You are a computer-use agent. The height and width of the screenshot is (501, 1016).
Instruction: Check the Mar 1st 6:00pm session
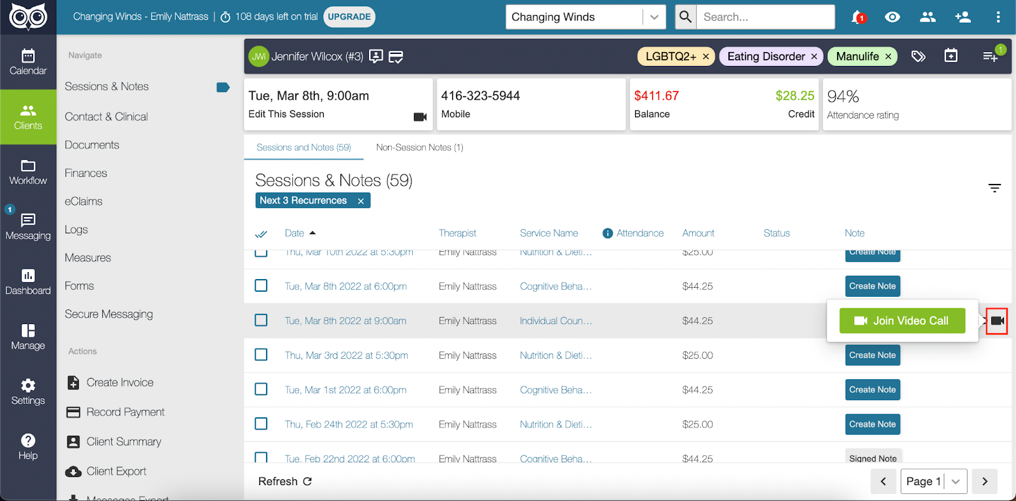point(261,389)
